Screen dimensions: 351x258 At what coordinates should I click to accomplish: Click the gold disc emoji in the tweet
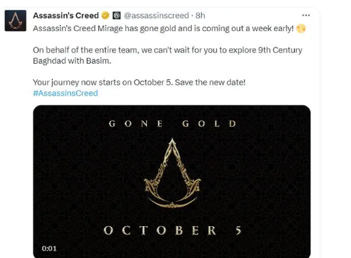(x=301, y=28)
